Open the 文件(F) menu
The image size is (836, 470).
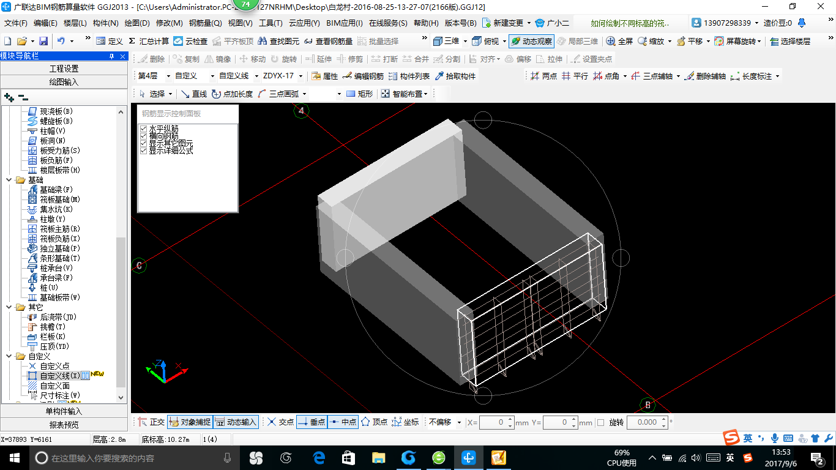(x=16, y=23)
